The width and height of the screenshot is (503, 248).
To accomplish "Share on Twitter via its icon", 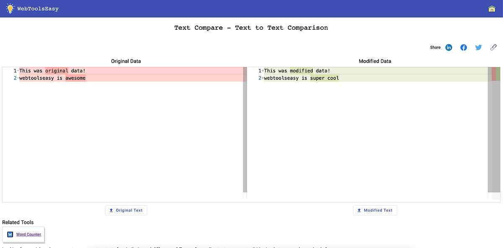I will point(478,47).
